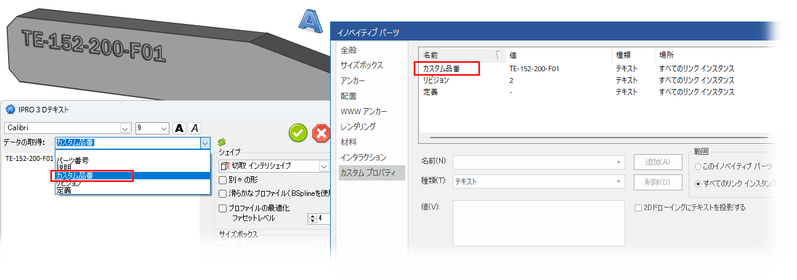Click the engraved TE-152-200-F01 3D model
This screenshot has width=797, height=280.
[94, 47]
